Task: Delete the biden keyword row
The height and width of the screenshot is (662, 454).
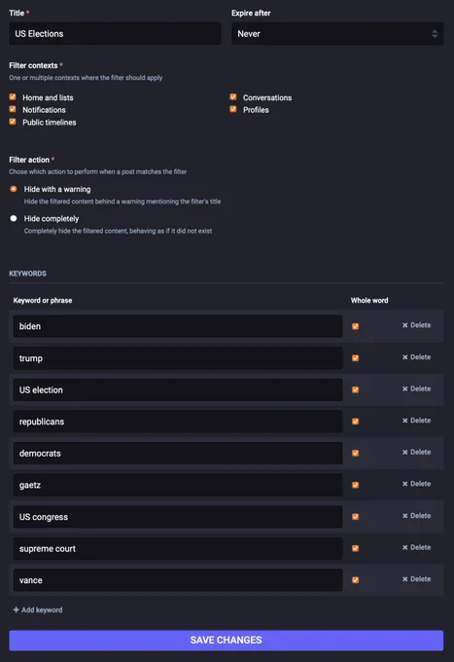Action: click(416, 325)
